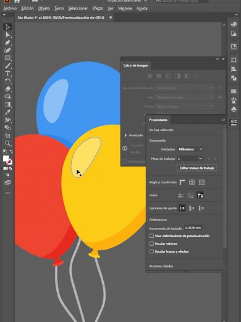Toggle smart guides icon in Guías
The height and width of the screenshot is (322, 241).
point(200,195)
